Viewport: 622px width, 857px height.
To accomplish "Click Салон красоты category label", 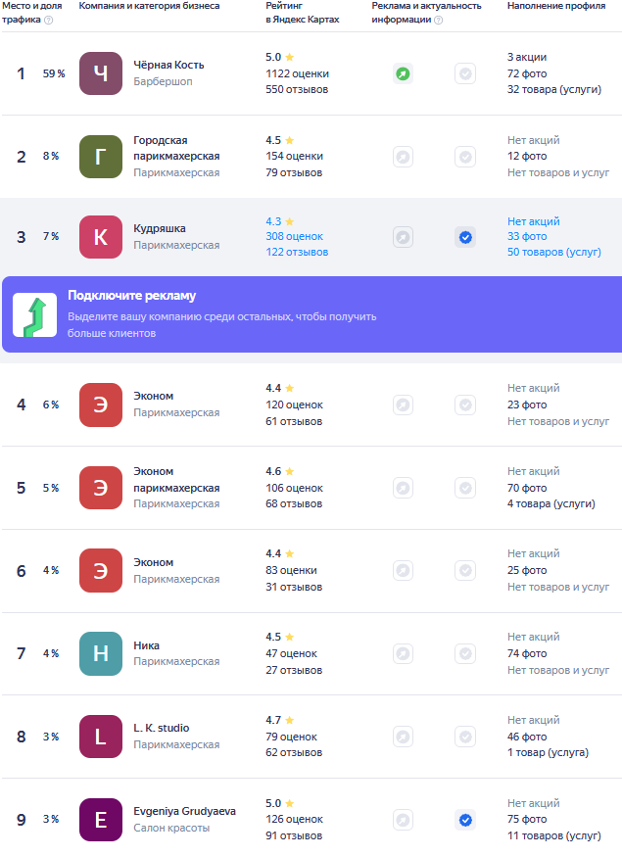I will point(171,828).
